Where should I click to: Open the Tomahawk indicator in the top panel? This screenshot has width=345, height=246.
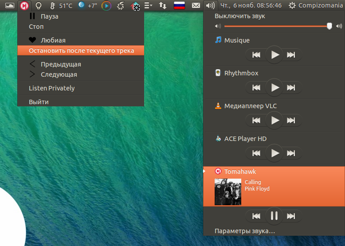24,5
